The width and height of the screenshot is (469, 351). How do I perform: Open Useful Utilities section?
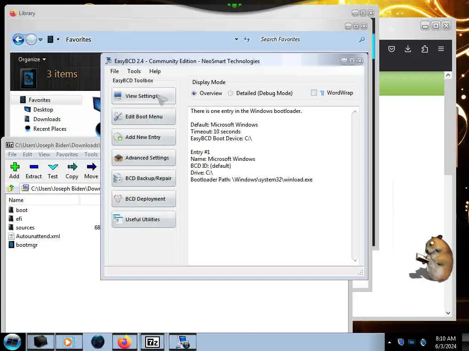point(143,219)
